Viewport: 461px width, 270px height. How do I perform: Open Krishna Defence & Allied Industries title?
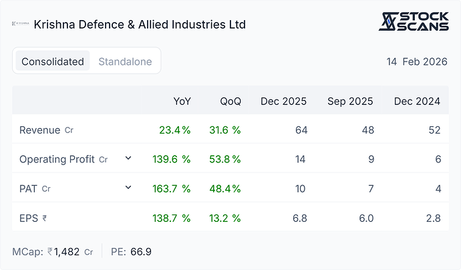tap(140, 25)
